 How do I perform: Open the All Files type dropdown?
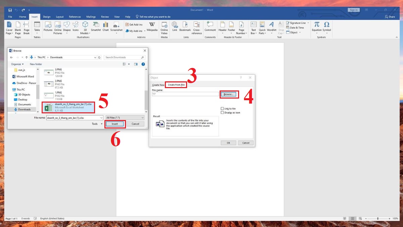125,118
